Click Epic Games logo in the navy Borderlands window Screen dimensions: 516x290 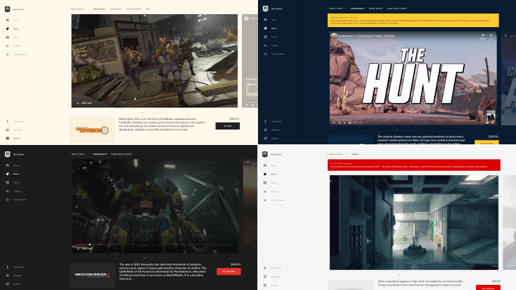(265, 8)
